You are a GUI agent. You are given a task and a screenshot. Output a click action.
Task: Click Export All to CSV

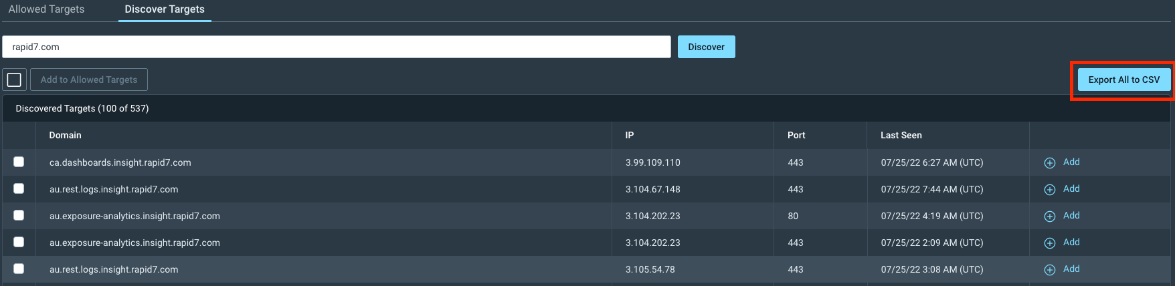pos(1123,80)
